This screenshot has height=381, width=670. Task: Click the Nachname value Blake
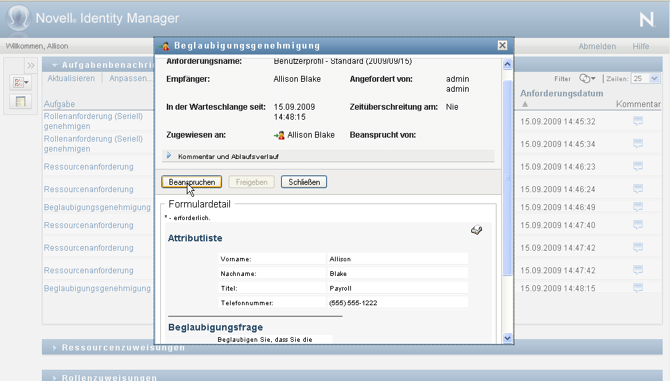coord(338,274)
